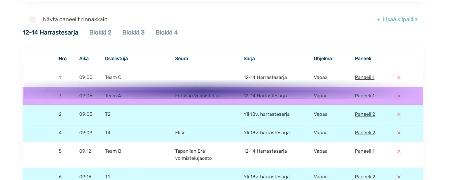The width and height of the screenshot is (465, 180).
Task: Click the Paneeli column header
Action: (363, 58)
